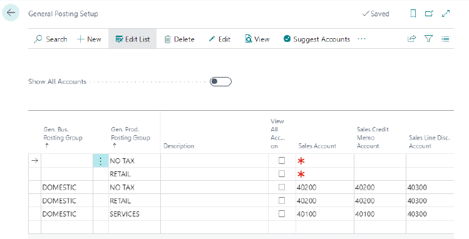469x239 pixels.
Task: Expand the page with diagonal arrows icon
Action: point(446,13)
